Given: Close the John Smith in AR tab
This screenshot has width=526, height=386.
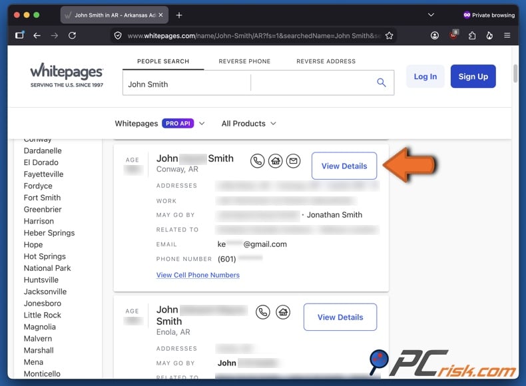Looking at the screenshot, I should (160, 15).
